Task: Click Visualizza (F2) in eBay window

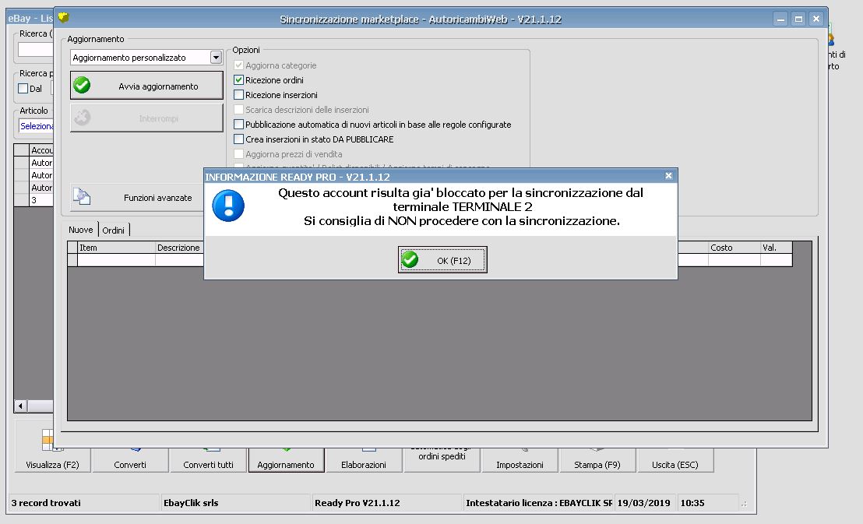Action: point(52,459)
